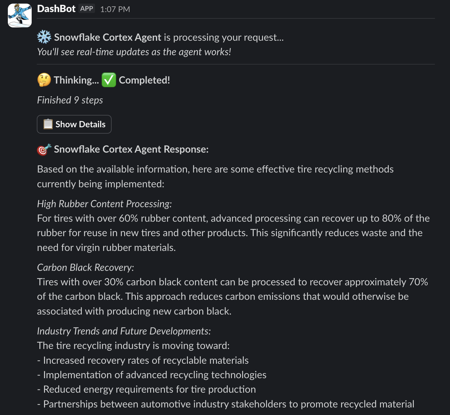Image resolution: width=450 pixels, height=415 pixels.
Task: Open the DashBot sender name profile
Action: pyautogui.click(x=56, y=9)
